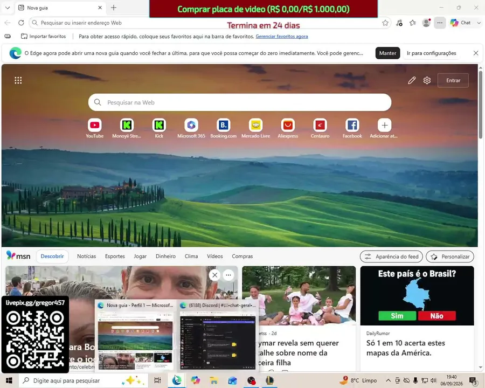Select the Clima tab
This screenshot has height=388, width=485.
[191, 256]
